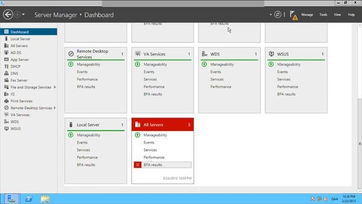
Task: Click the Local Server tile icon
Action: point(71,125)
